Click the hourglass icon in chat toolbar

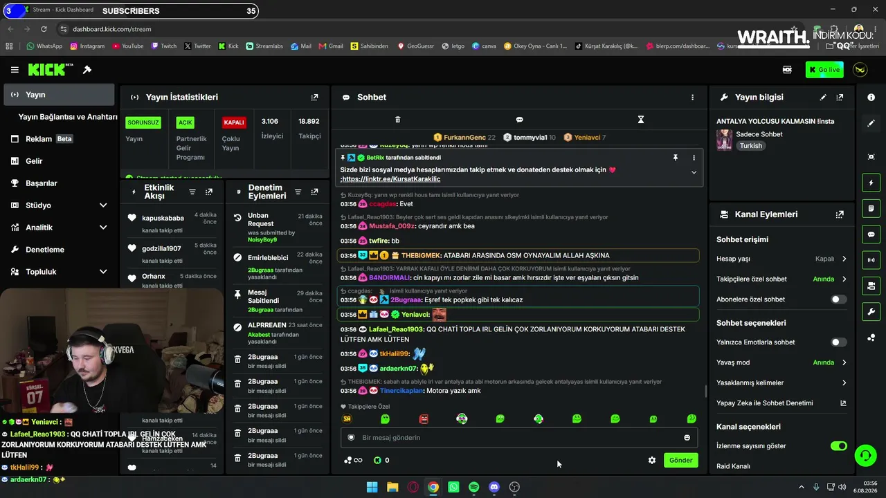[x=641, y=120]
